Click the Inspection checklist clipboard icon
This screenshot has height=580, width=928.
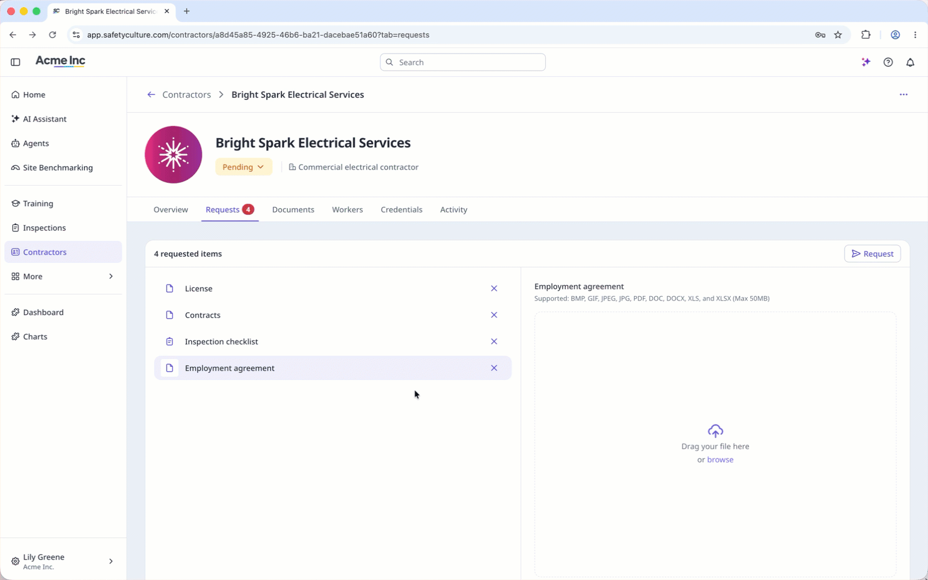point(170,341)
